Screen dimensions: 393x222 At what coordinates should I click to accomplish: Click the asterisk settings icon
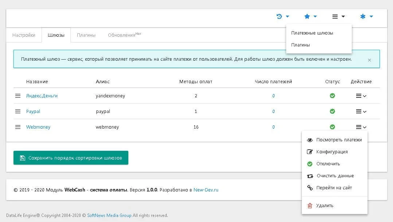[363, 16]
